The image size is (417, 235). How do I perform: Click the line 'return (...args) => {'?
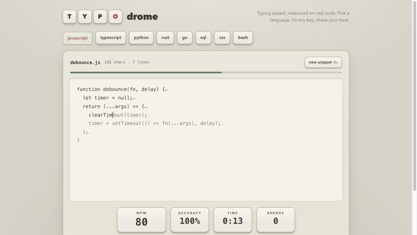[115, 107]
